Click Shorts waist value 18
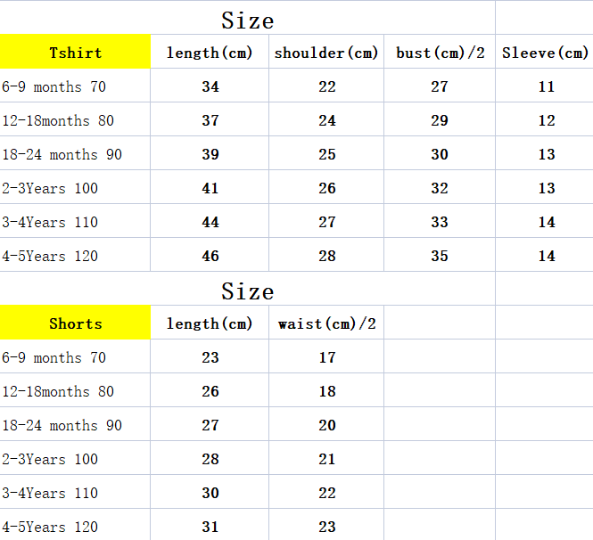This screenshot has height=540, width=593. 326,390
